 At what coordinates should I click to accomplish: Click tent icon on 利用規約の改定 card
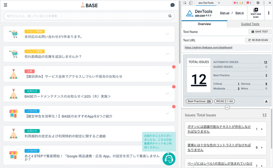[13, 134]
